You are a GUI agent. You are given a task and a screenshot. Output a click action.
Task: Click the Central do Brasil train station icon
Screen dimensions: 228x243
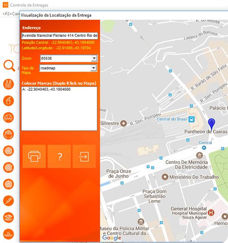(192, 119)
